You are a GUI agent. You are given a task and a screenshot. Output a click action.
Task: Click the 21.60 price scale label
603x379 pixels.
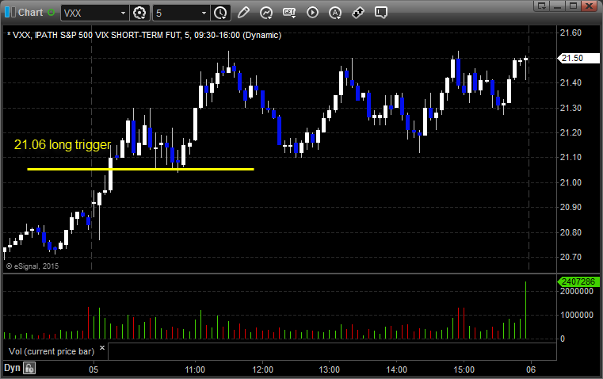571,33
